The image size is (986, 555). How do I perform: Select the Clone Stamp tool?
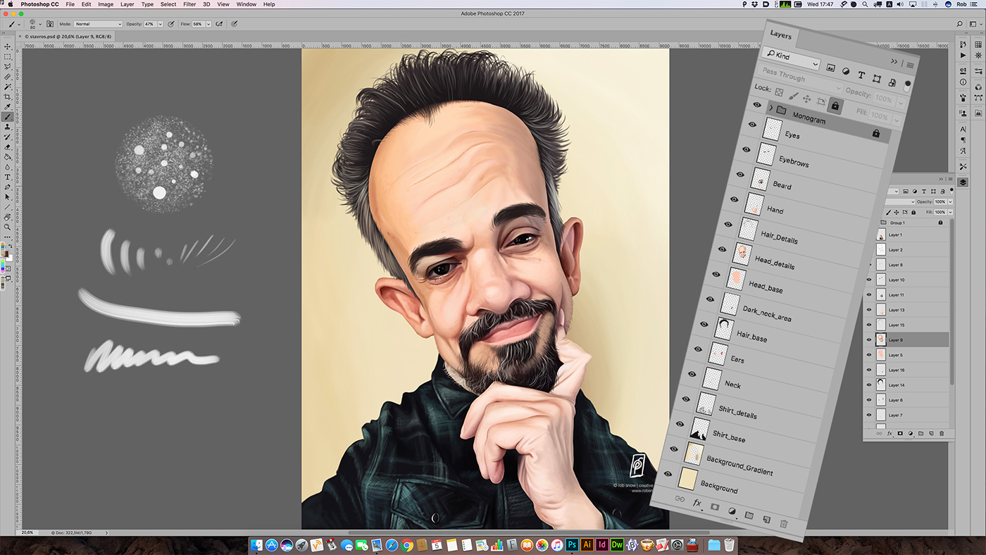click(8, 127)
